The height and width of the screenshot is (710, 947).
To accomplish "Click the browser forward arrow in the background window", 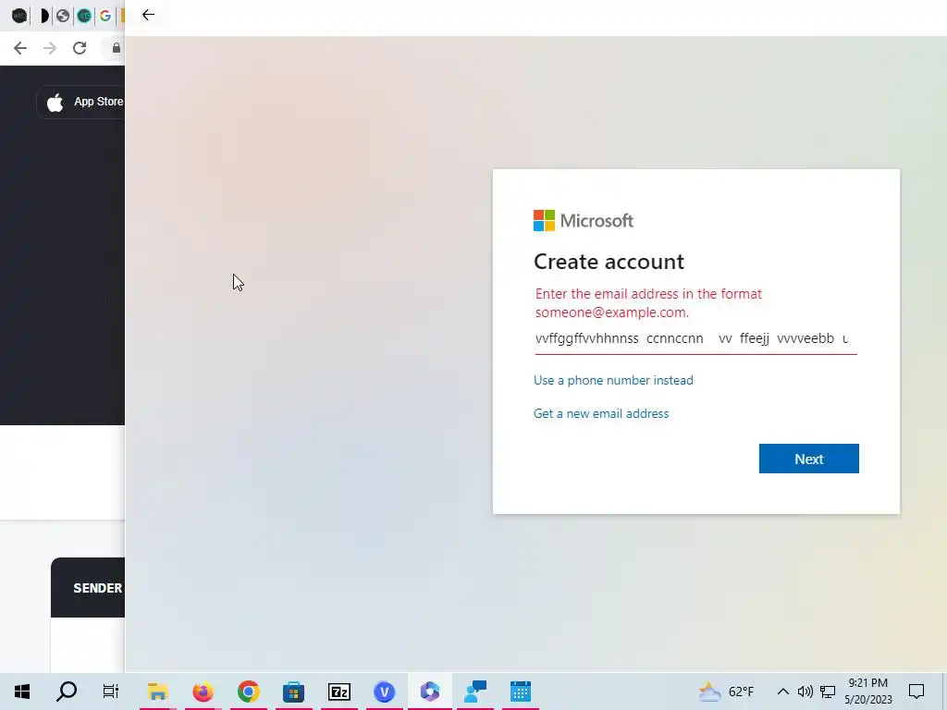I will click(x=50, y=48).
